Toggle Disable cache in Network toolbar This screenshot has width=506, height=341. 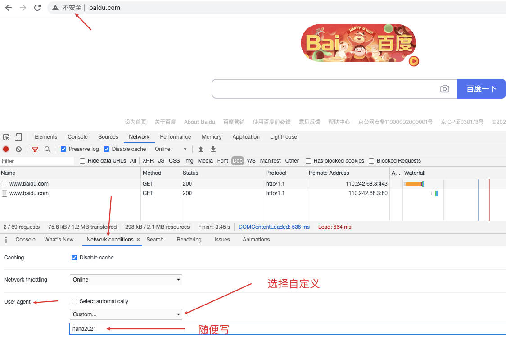pos(107,149)
